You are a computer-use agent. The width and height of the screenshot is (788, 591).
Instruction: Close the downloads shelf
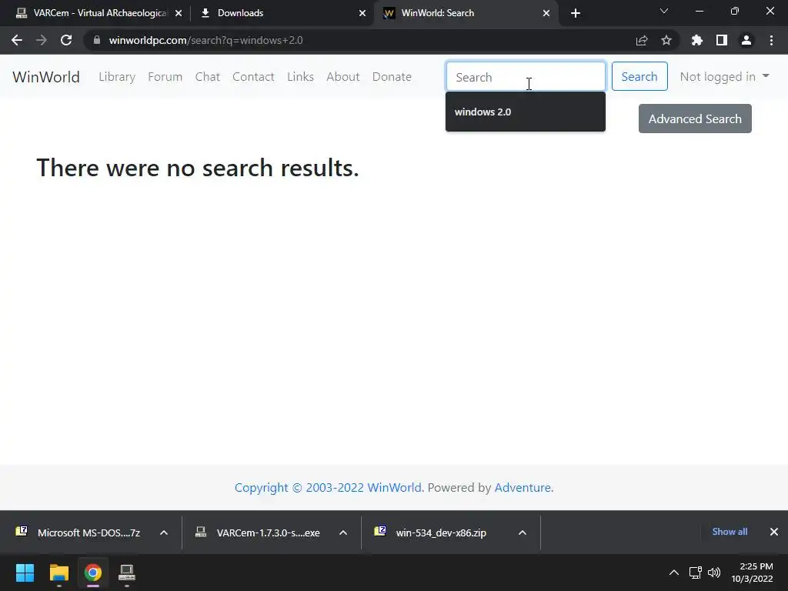click(774, 532)
